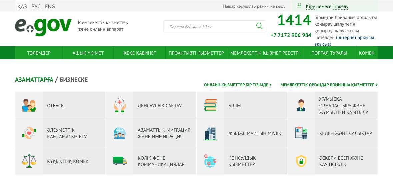Screen dimensions: 393x188
Task: Click КӨЛІК ЖӘНЕ КОММУНИКАЦИЯЛАР label
Action: [161, 161]
